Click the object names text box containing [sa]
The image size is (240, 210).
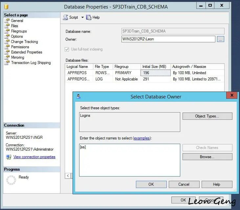(130, 160)
